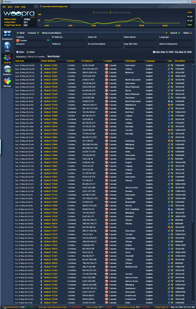
Task: Click the Canada flag in the Saskatoon 70.64.36.10 row
Action: 107,159
